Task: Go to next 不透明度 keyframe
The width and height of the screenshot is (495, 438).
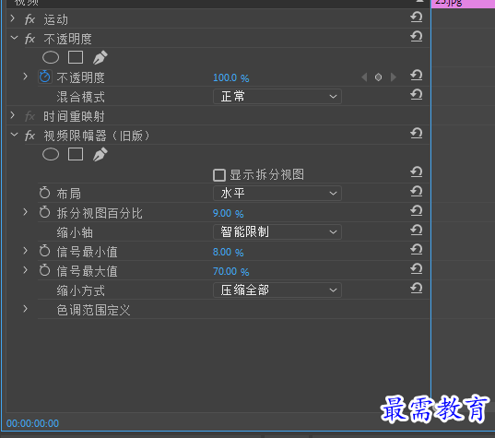Action: coord(393,77)
